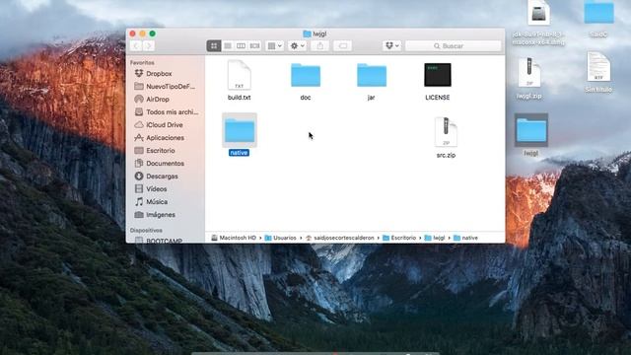Open the Action gear menu

coord(298,46)
